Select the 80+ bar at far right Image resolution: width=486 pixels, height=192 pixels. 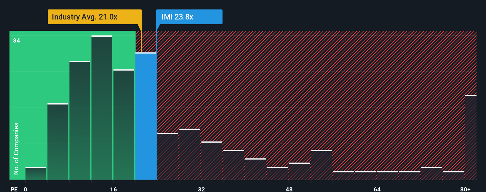[x=471, y=137]
